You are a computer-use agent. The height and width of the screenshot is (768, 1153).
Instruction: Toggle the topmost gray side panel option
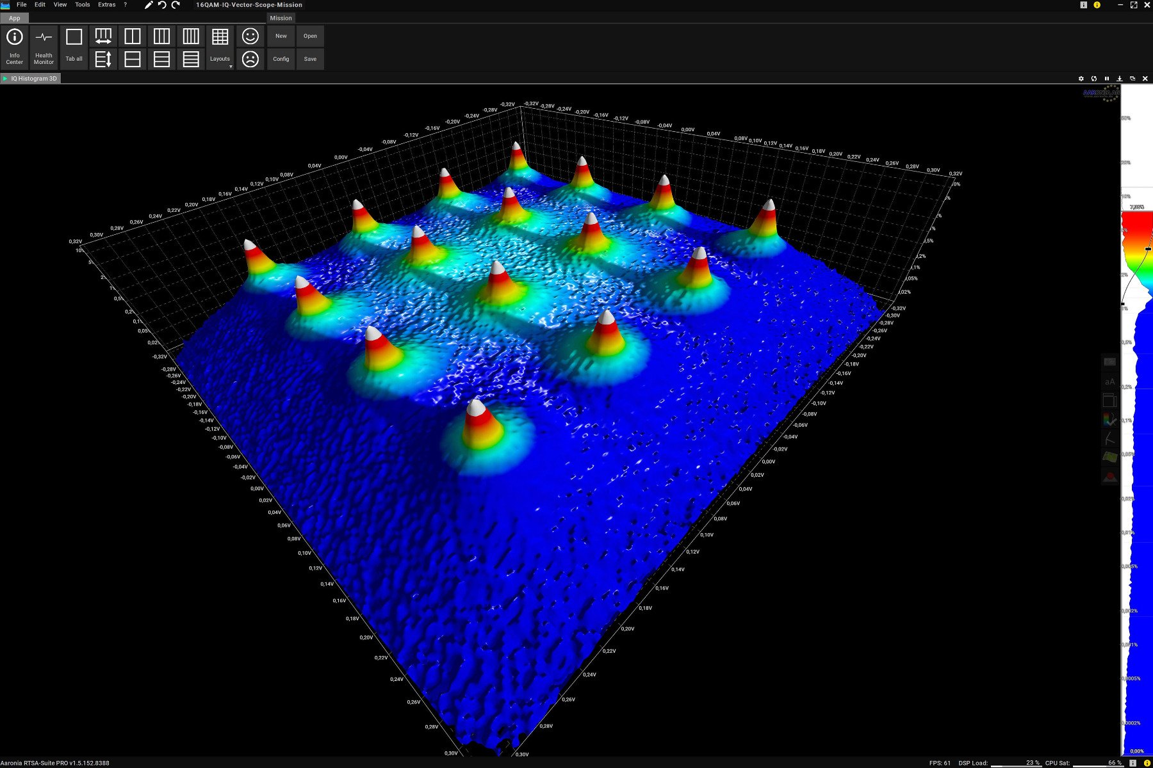[1109, 362]
